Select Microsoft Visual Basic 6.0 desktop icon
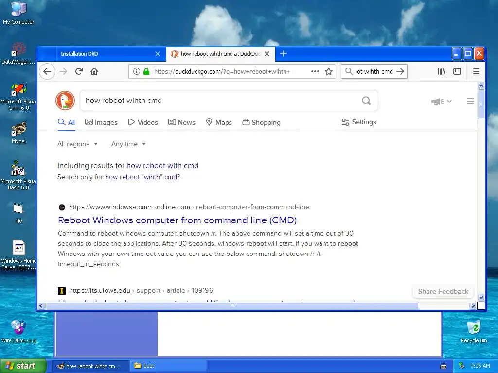Image resolution: width=498 pixels, height=373 pixels. tap(18, 175)
